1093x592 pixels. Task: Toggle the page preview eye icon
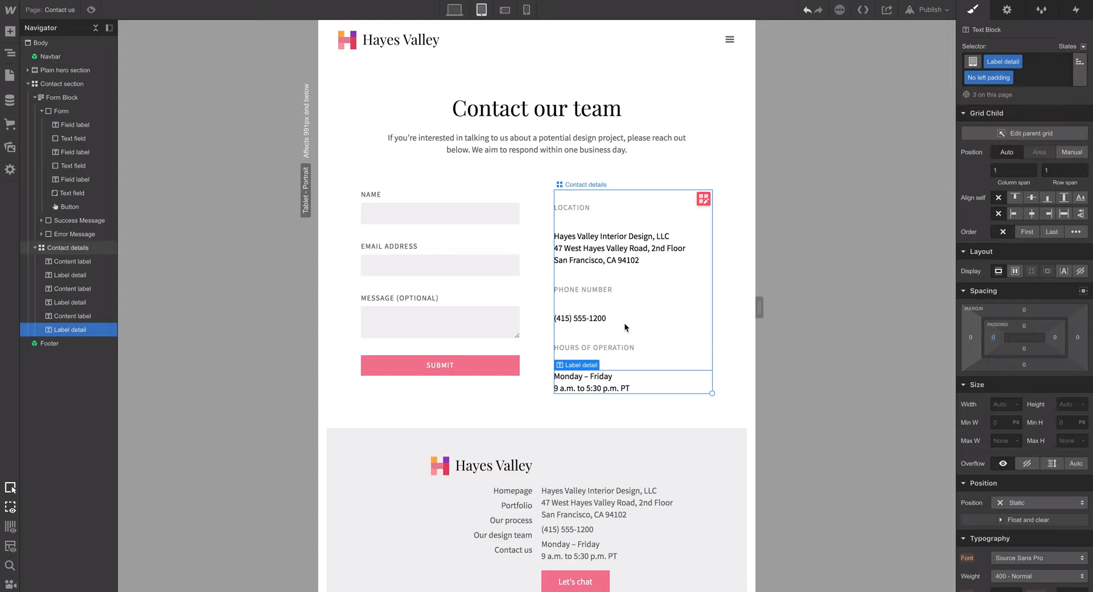[x=91, y=10]
